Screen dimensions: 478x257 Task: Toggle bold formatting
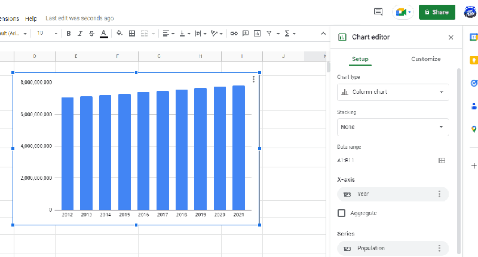click(x=69, y=33)
